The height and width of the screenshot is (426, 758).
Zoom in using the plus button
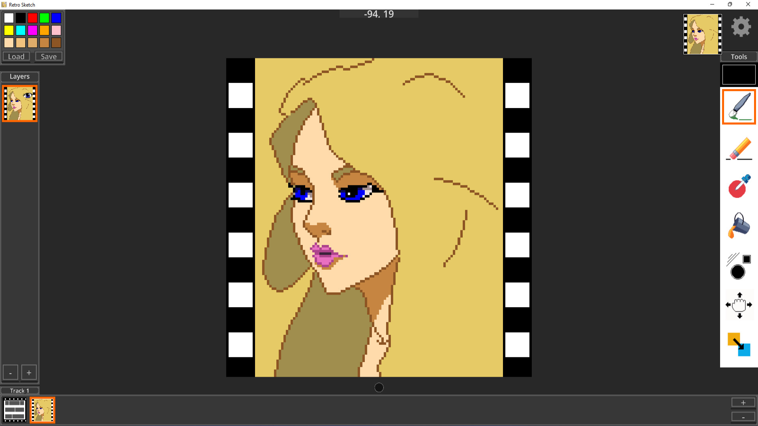(x=743, y=402)
